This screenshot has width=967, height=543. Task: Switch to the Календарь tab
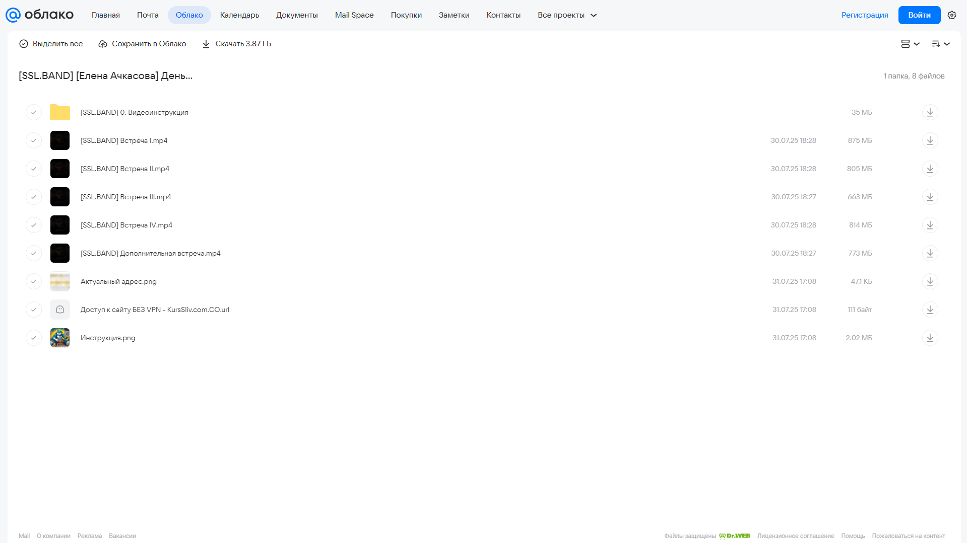(239, 15)
